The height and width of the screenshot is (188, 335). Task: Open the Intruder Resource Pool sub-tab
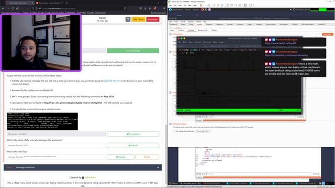tap(203, 30)
